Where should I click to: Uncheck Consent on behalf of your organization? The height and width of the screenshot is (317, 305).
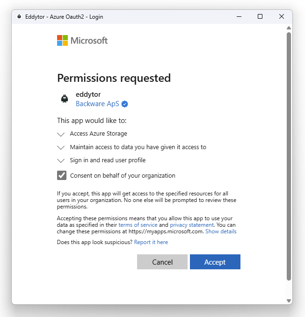click(62, 175)
